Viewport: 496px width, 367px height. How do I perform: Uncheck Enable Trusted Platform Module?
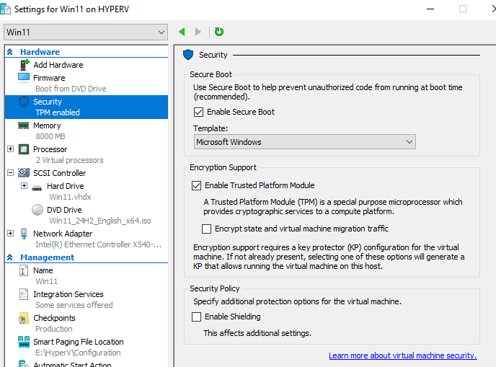196,185
